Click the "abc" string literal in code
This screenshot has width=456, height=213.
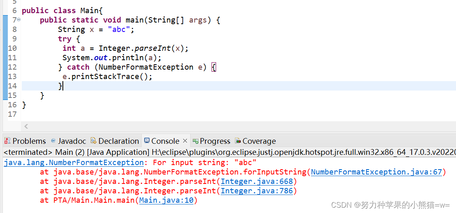[x=118, y=29]
